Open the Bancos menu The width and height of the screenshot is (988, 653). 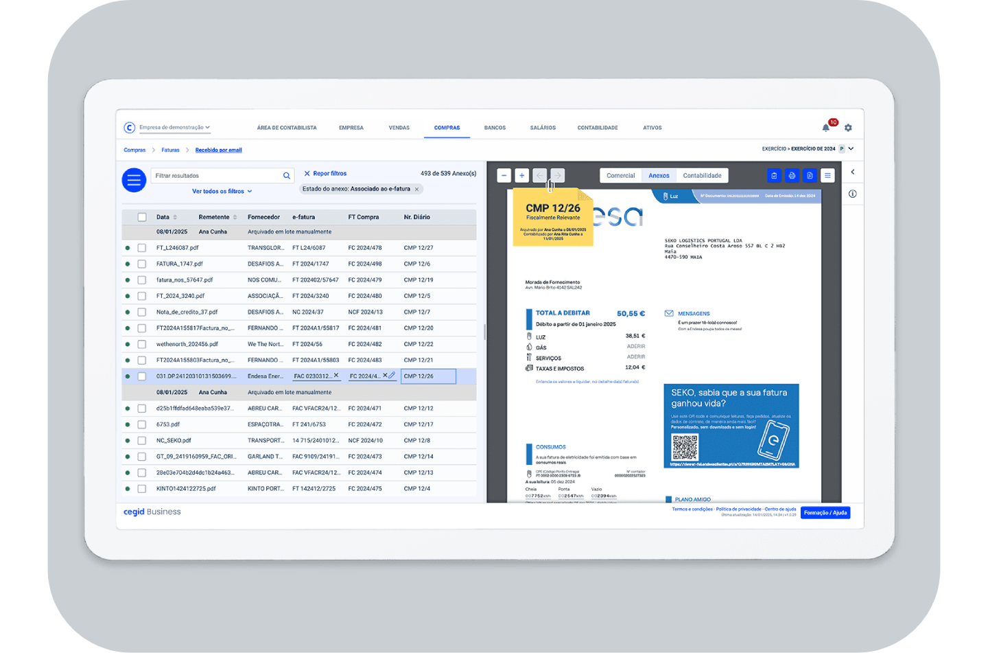pos(495,128)
